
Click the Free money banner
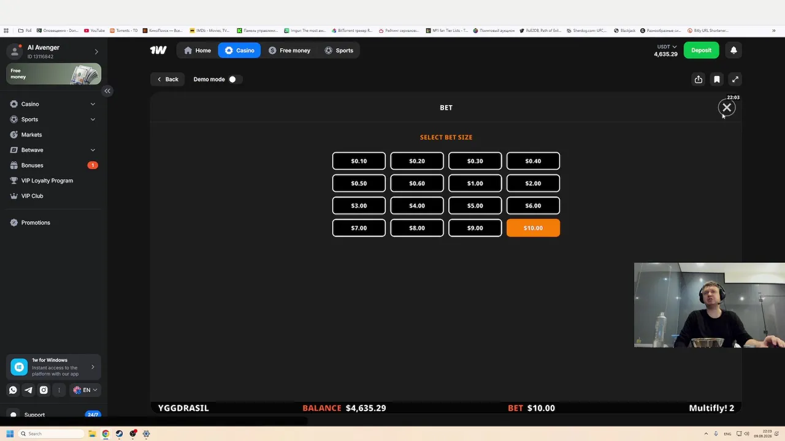(53, 74)
